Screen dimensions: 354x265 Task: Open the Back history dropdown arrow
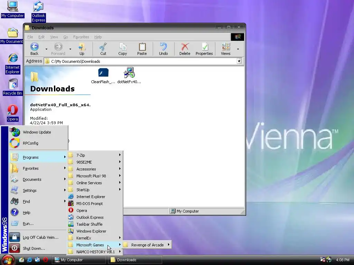(46, 49)
